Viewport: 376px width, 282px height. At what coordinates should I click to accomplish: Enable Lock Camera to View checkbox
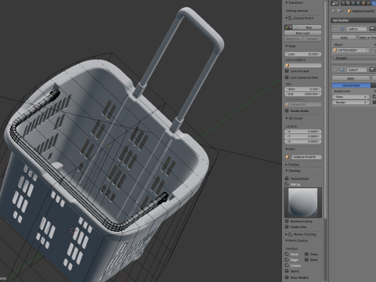click(x=287, y=78)
